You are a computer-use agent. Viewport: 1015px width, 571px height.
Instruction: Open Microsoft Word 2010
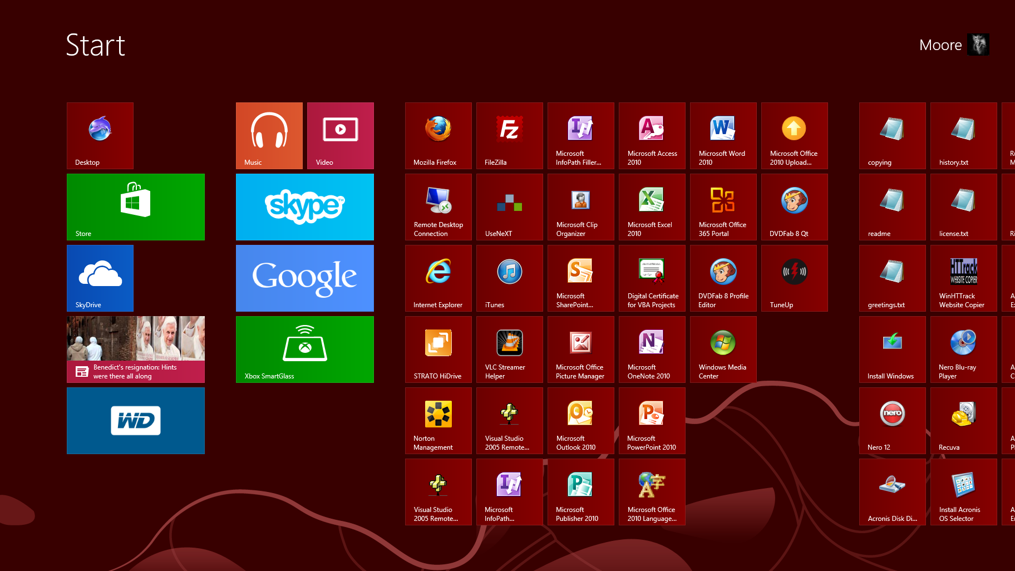click(x=723, y=135)
